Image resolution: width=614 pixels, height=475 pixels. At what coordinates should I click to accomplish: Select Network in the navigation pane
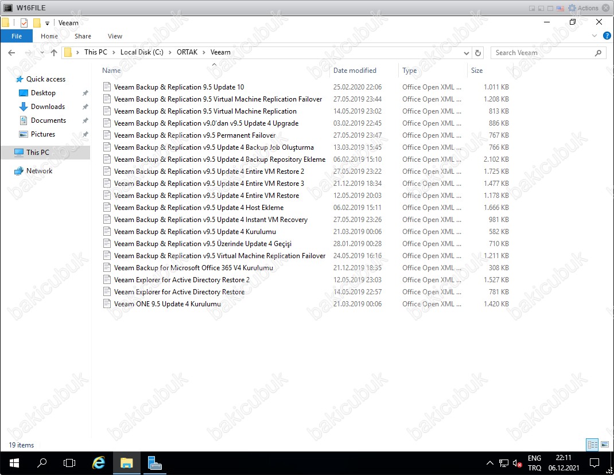pos(39,171)
